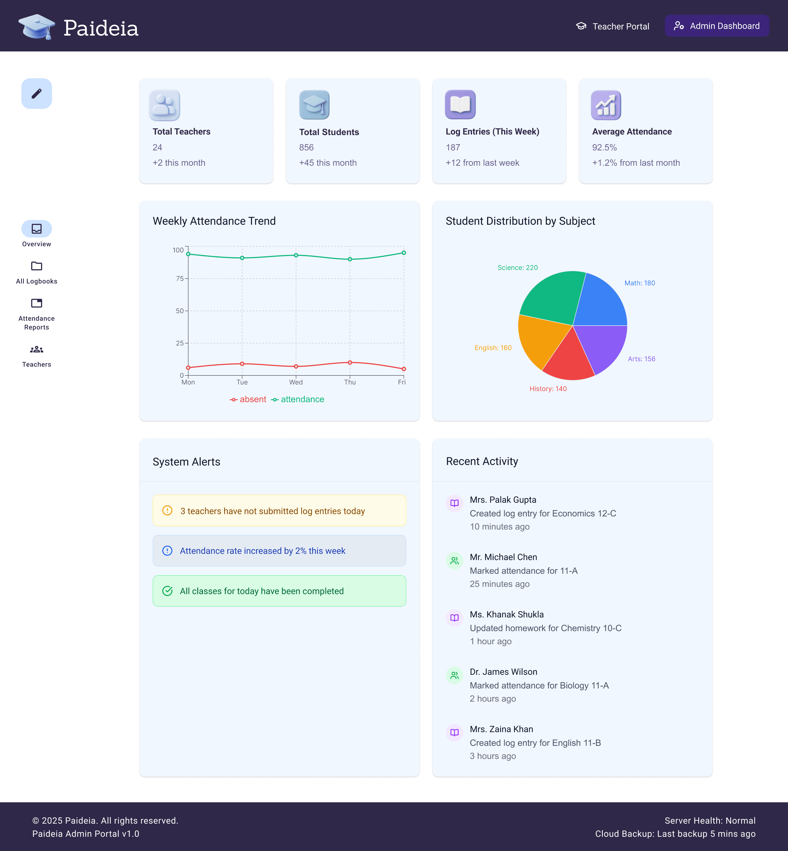Click the Log Entries book icon
This screenshot has height=851, width=788.
point(460,105)
